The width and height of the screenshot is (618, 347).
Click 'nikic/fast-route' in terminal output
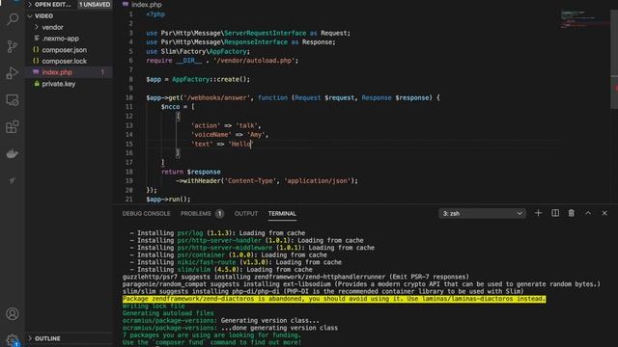[x=206, y=262]
